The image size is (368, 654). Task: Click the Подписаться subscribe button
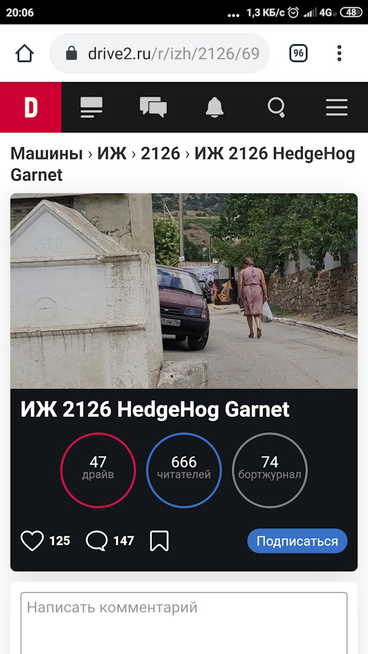point(297,541)
